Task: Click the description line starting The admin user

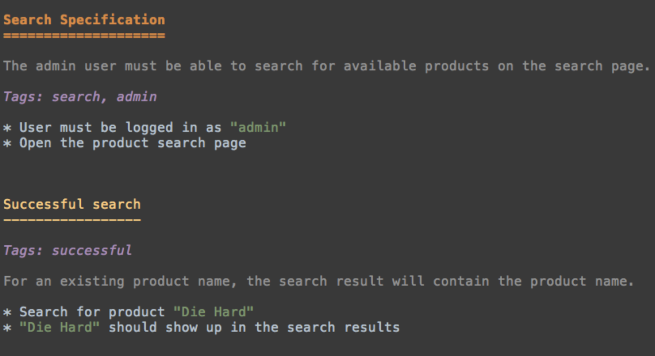Action: click(326, 66)
